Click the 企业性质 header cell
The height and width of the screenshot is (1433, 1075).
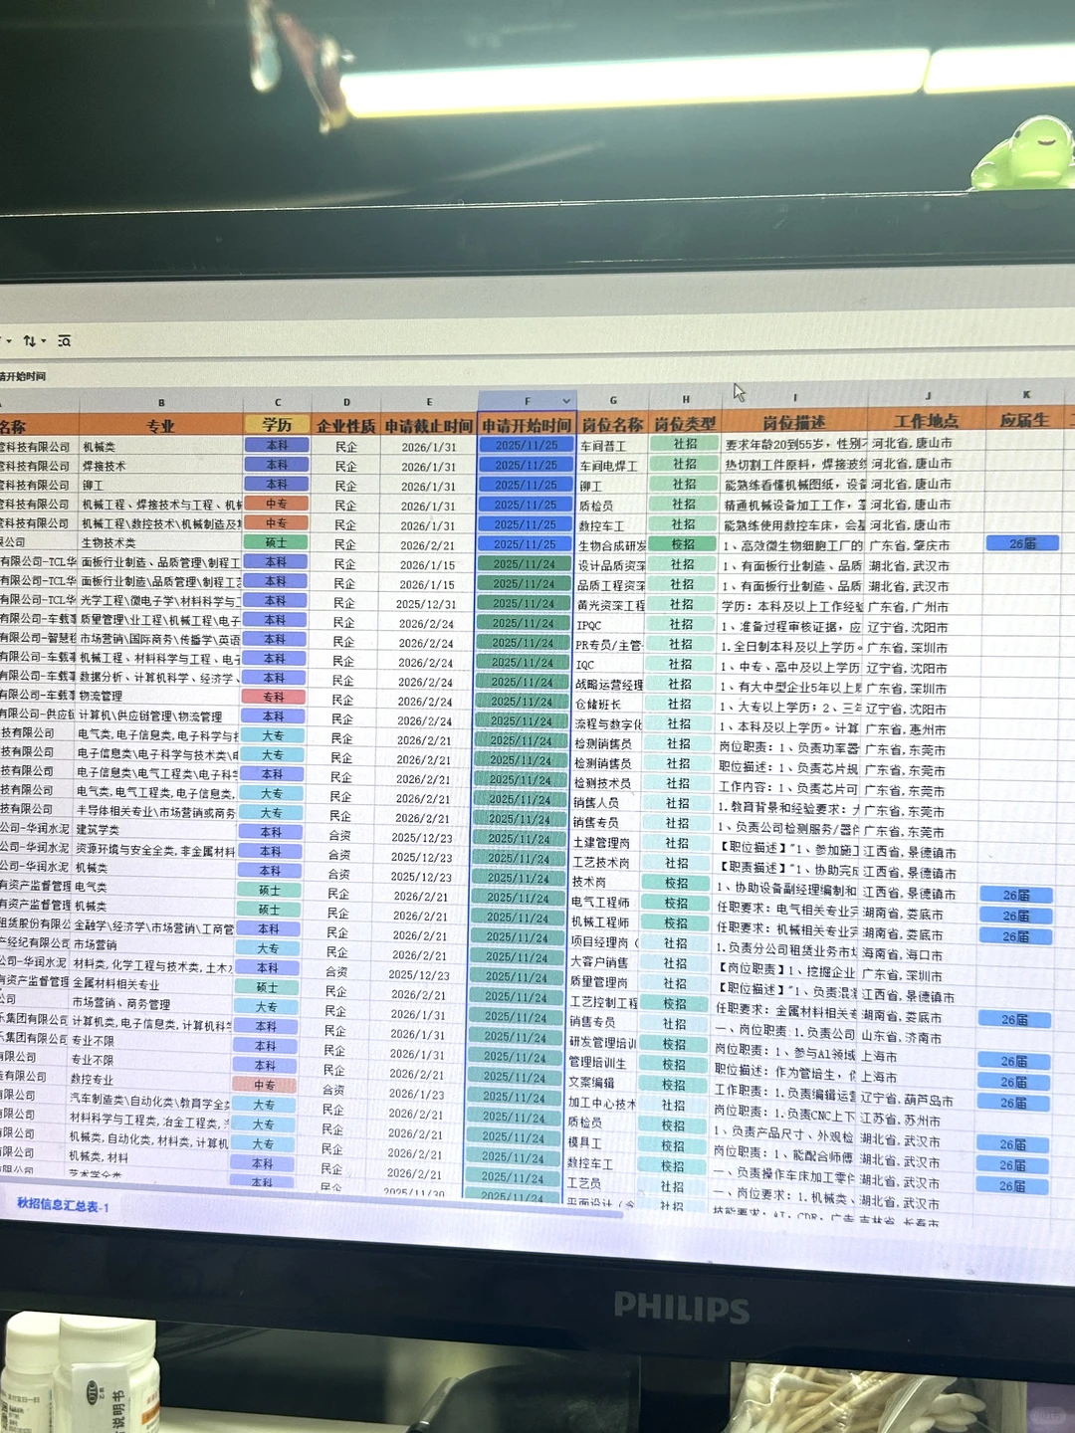tap(346, 425)
